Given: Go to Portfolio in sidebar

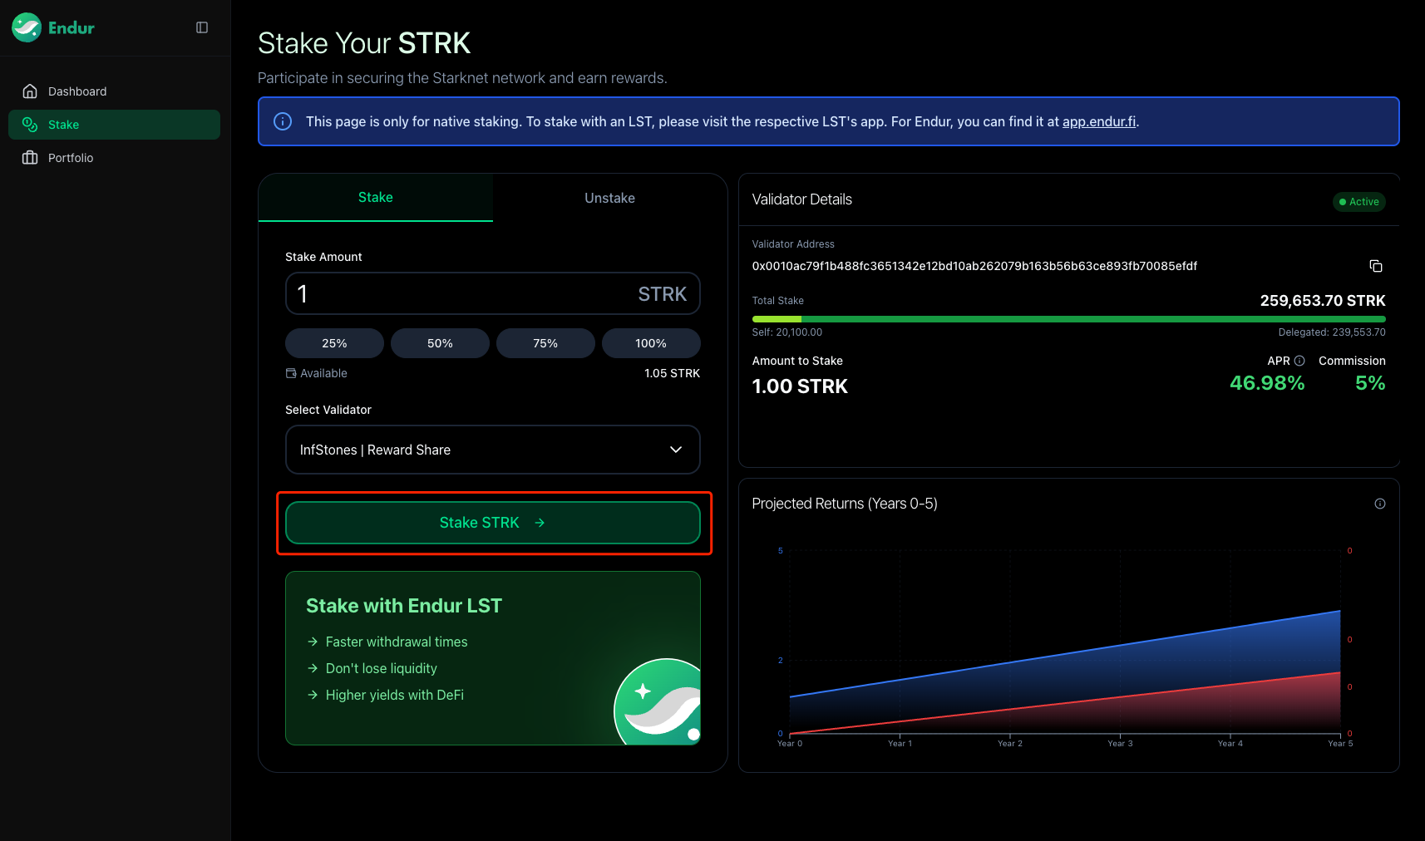Looking at the screenshot, I should [114, 158].
